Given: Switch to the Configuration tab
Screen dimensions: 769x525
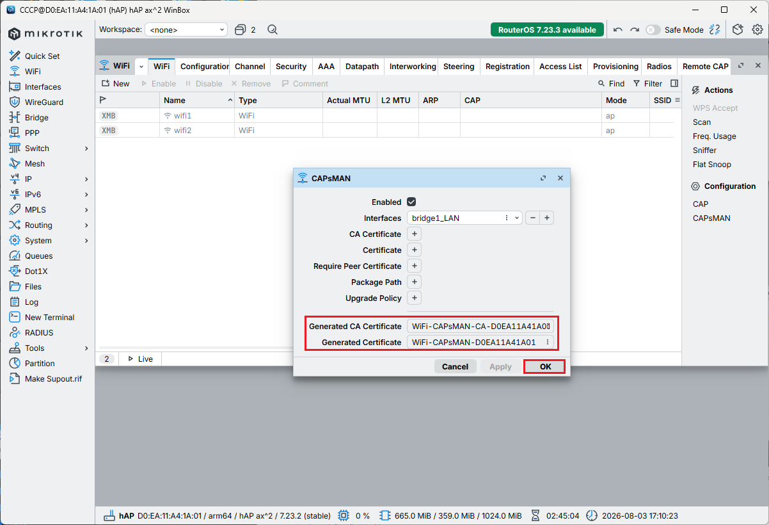Looking at the screenshot, I should tap(204, 66).
